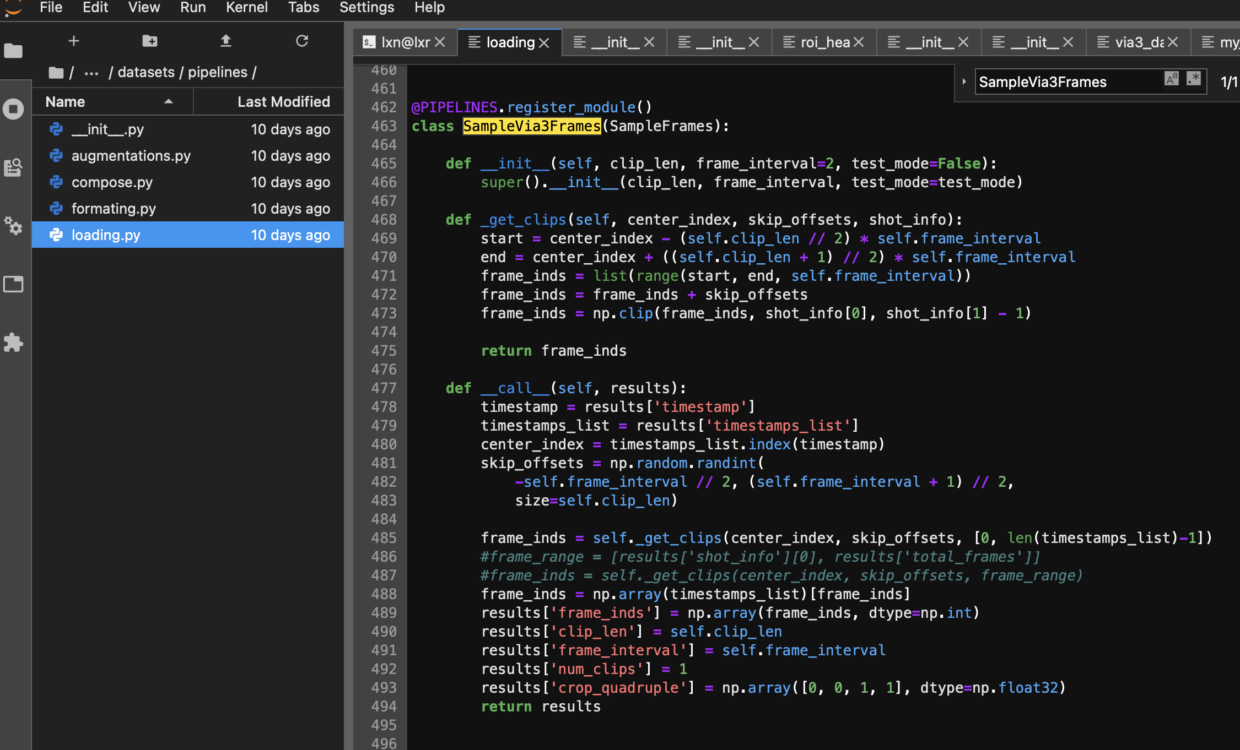Toggle Match Case in search box
This screenshot has height=750, width=1240.
[x=1172, y=79]
